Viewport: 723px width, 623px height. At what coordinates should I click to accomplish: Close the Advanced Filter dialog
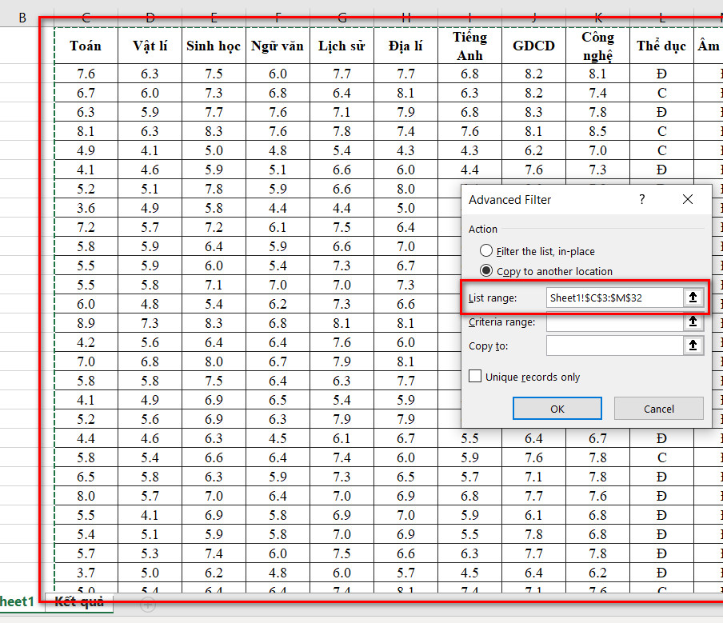point(687,200)
